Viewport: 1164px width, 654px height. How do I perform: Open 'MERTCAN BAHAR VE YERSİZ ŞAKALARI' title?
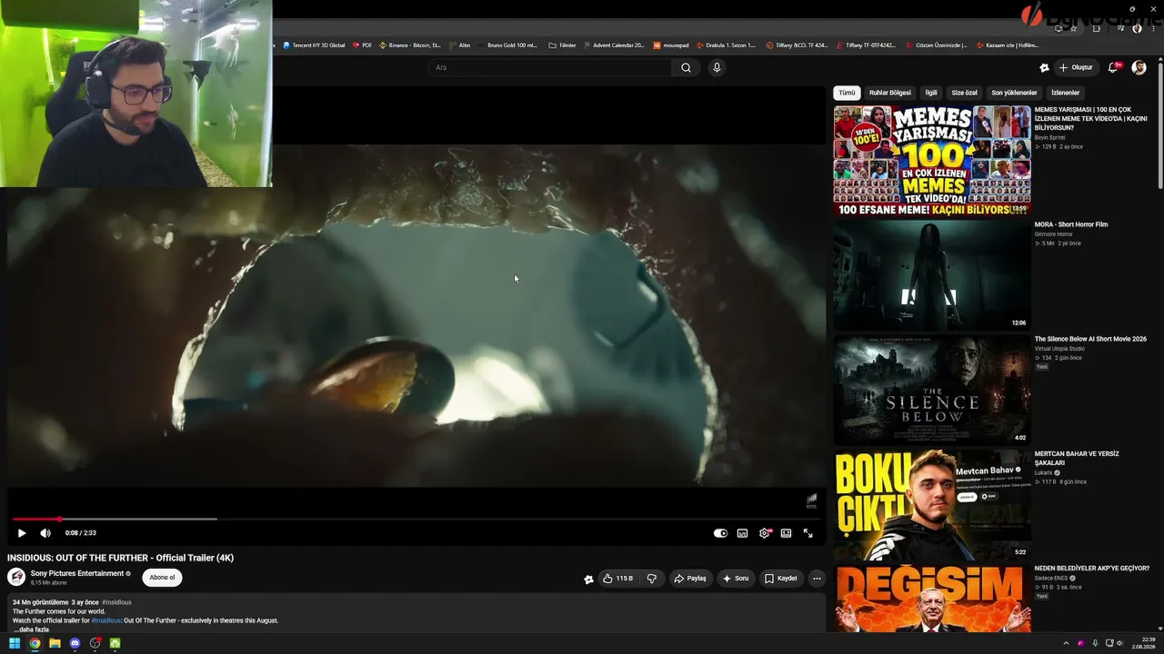pyautogui.click(x=1077, y=458)
